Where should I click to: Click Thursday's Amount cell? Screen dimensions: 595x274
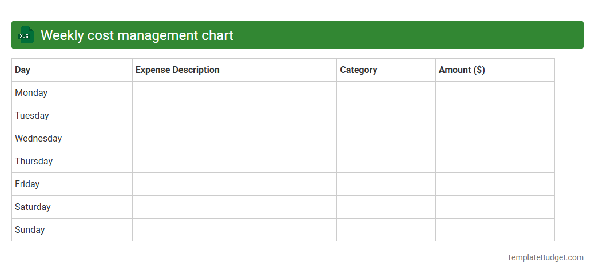495,161
